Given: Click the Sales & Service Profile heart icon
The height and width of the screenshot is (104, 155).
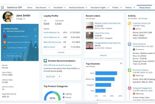Looking at the screenshot, I should pyautogui.click(x=5, y=36).
